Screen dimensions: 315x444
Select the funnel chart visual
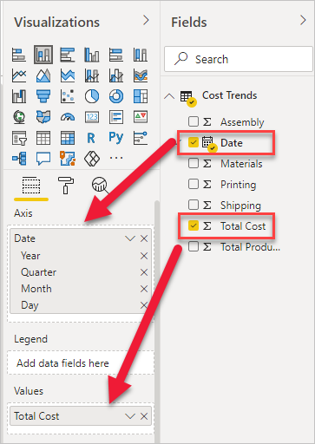43,96
